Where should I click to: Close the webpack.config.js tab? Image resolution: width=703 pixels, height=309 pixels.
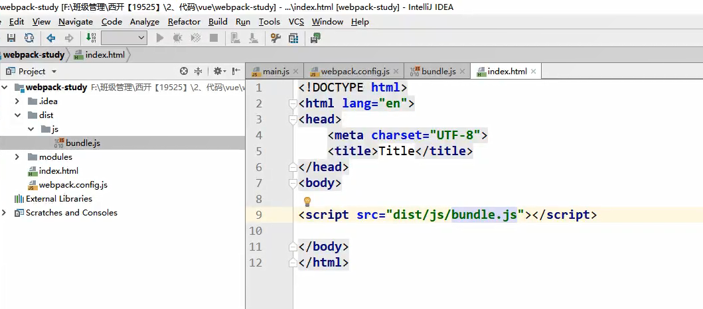[x=396, y=71]
